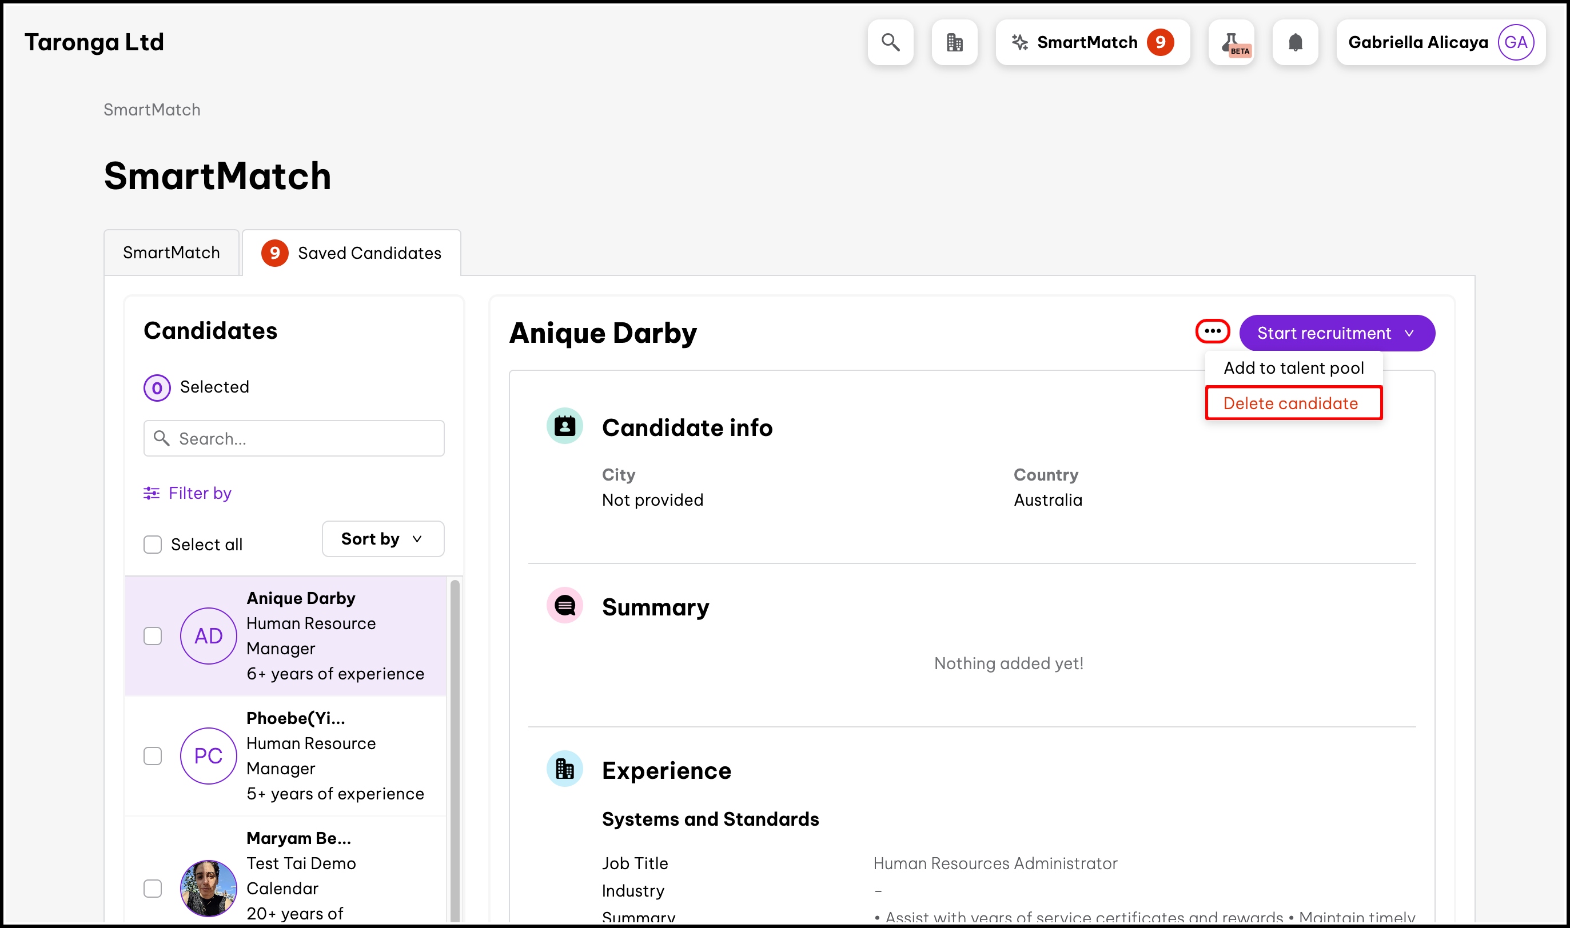Click the beta flask icon

point(1232,42)
